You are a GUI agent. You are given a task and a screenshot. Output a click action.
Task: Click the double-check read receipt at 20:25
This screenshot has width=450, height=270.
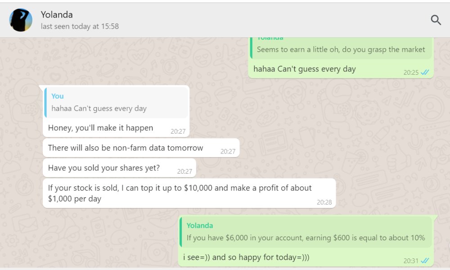425,72
